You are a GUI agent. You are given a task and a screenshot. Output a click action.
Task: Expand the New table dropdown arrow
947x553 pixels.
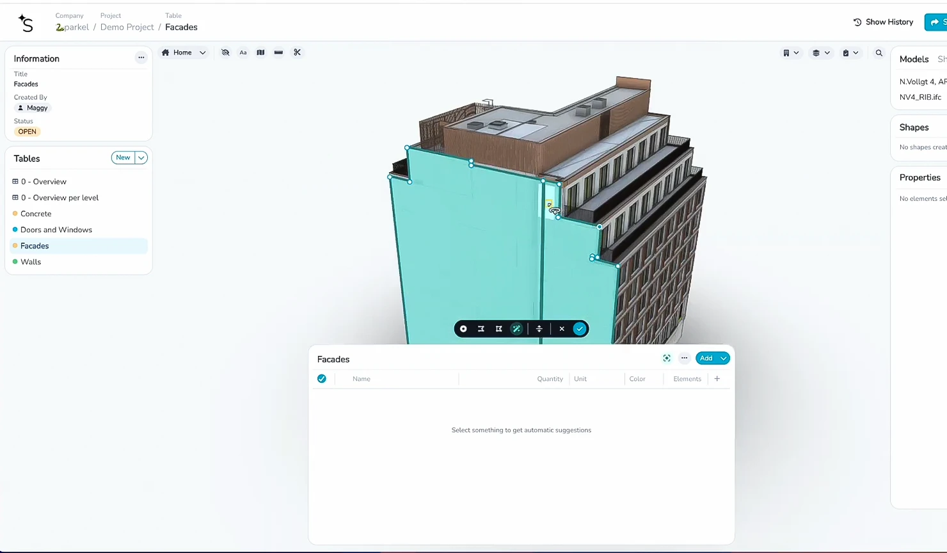[141, 157]
